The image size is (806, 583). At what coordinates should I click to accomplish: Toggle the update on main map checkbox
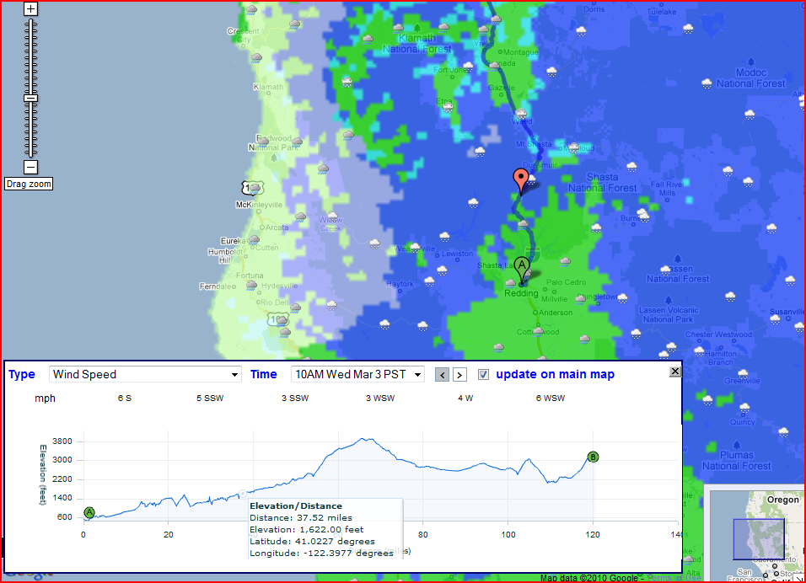tap(483, 374)
